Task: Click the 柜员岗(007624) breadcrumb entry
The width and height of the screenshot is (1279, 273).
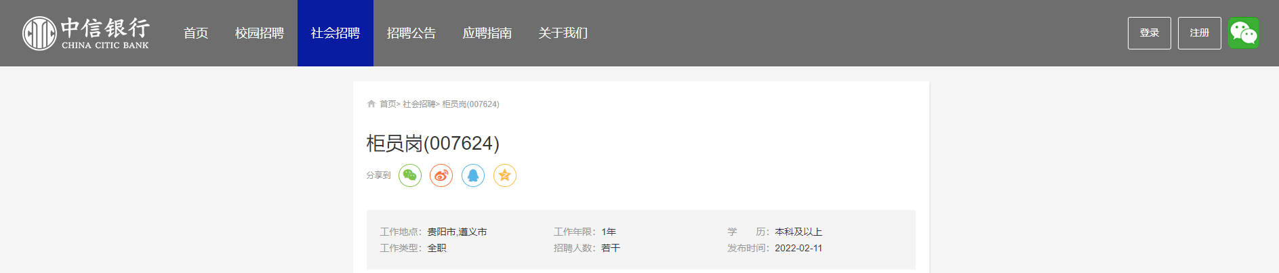Action: pos(471,104)
